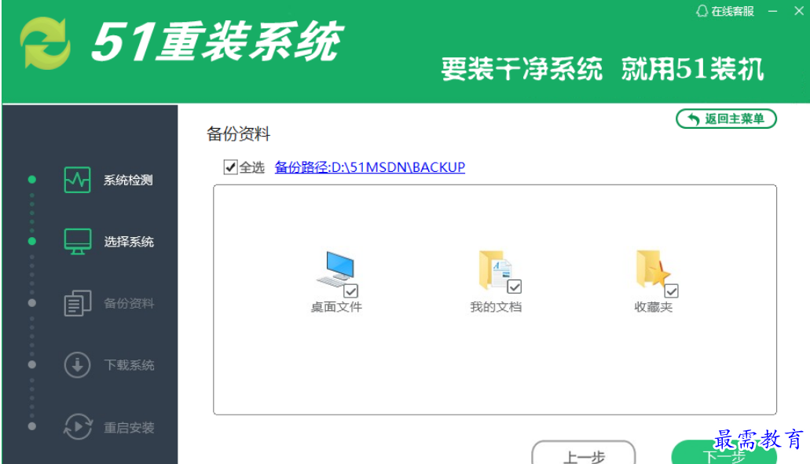
Task: Click the 51重装系统 refresh logo icon
Action: (x=46, y=43)
